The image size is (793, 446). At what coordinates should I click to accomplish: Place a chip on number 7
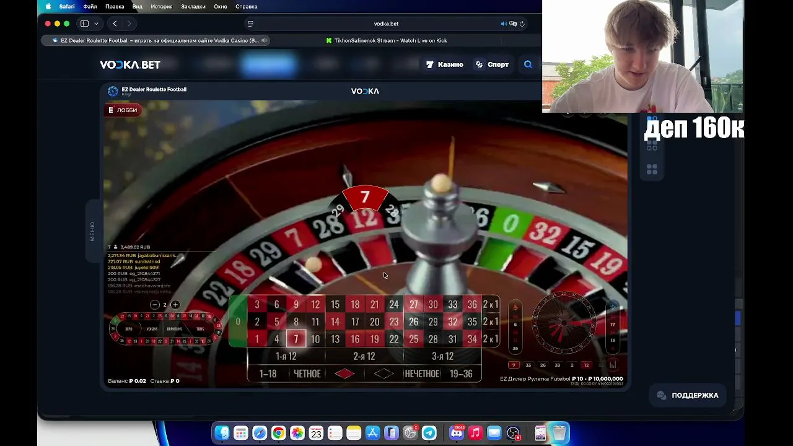pyautogui.click(x=296, y=339)
